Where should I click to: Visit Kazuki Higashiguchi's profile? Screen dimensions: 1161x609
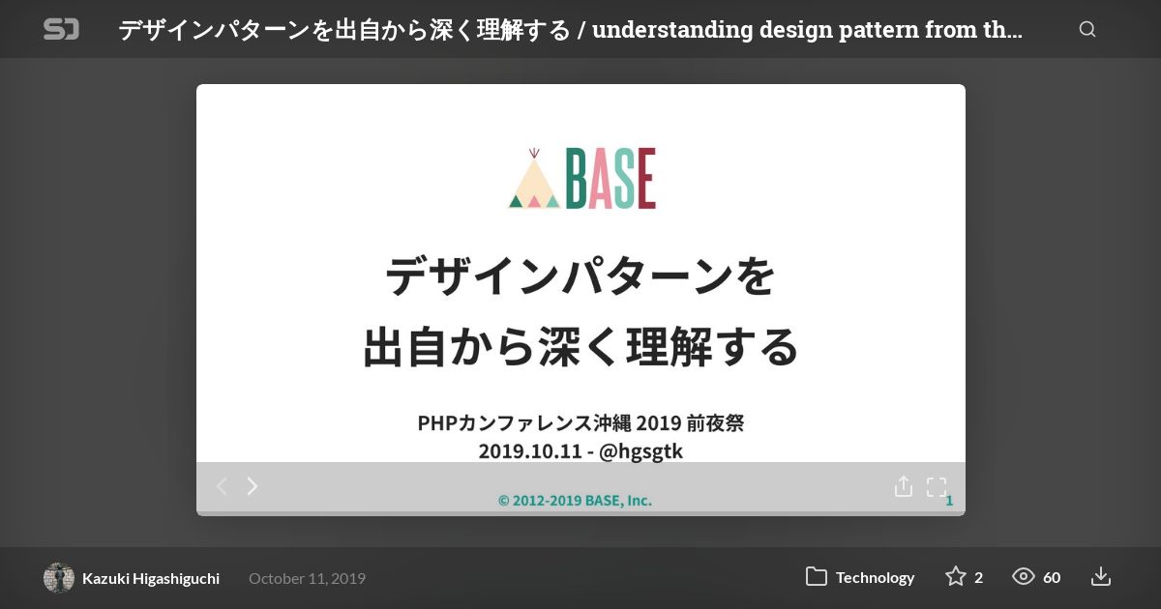tap(151, 578)
